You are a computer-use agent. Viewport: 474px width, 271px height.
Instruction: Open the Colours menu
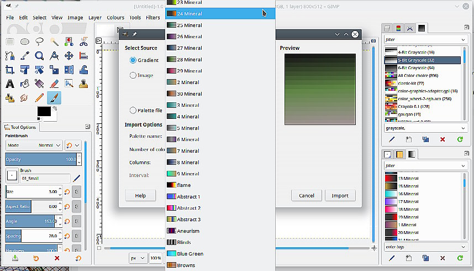[115, 18]
